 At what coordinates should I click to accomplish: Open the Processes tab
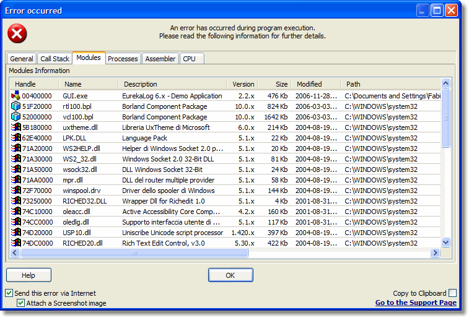click(x=123, y=59)
